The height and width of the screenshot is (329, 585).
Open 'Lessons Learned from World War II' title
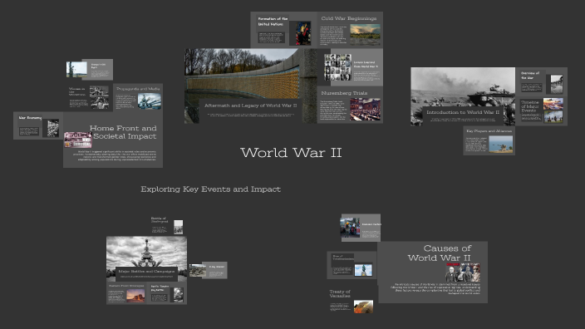pyautogui.click(x=366, y=64)
